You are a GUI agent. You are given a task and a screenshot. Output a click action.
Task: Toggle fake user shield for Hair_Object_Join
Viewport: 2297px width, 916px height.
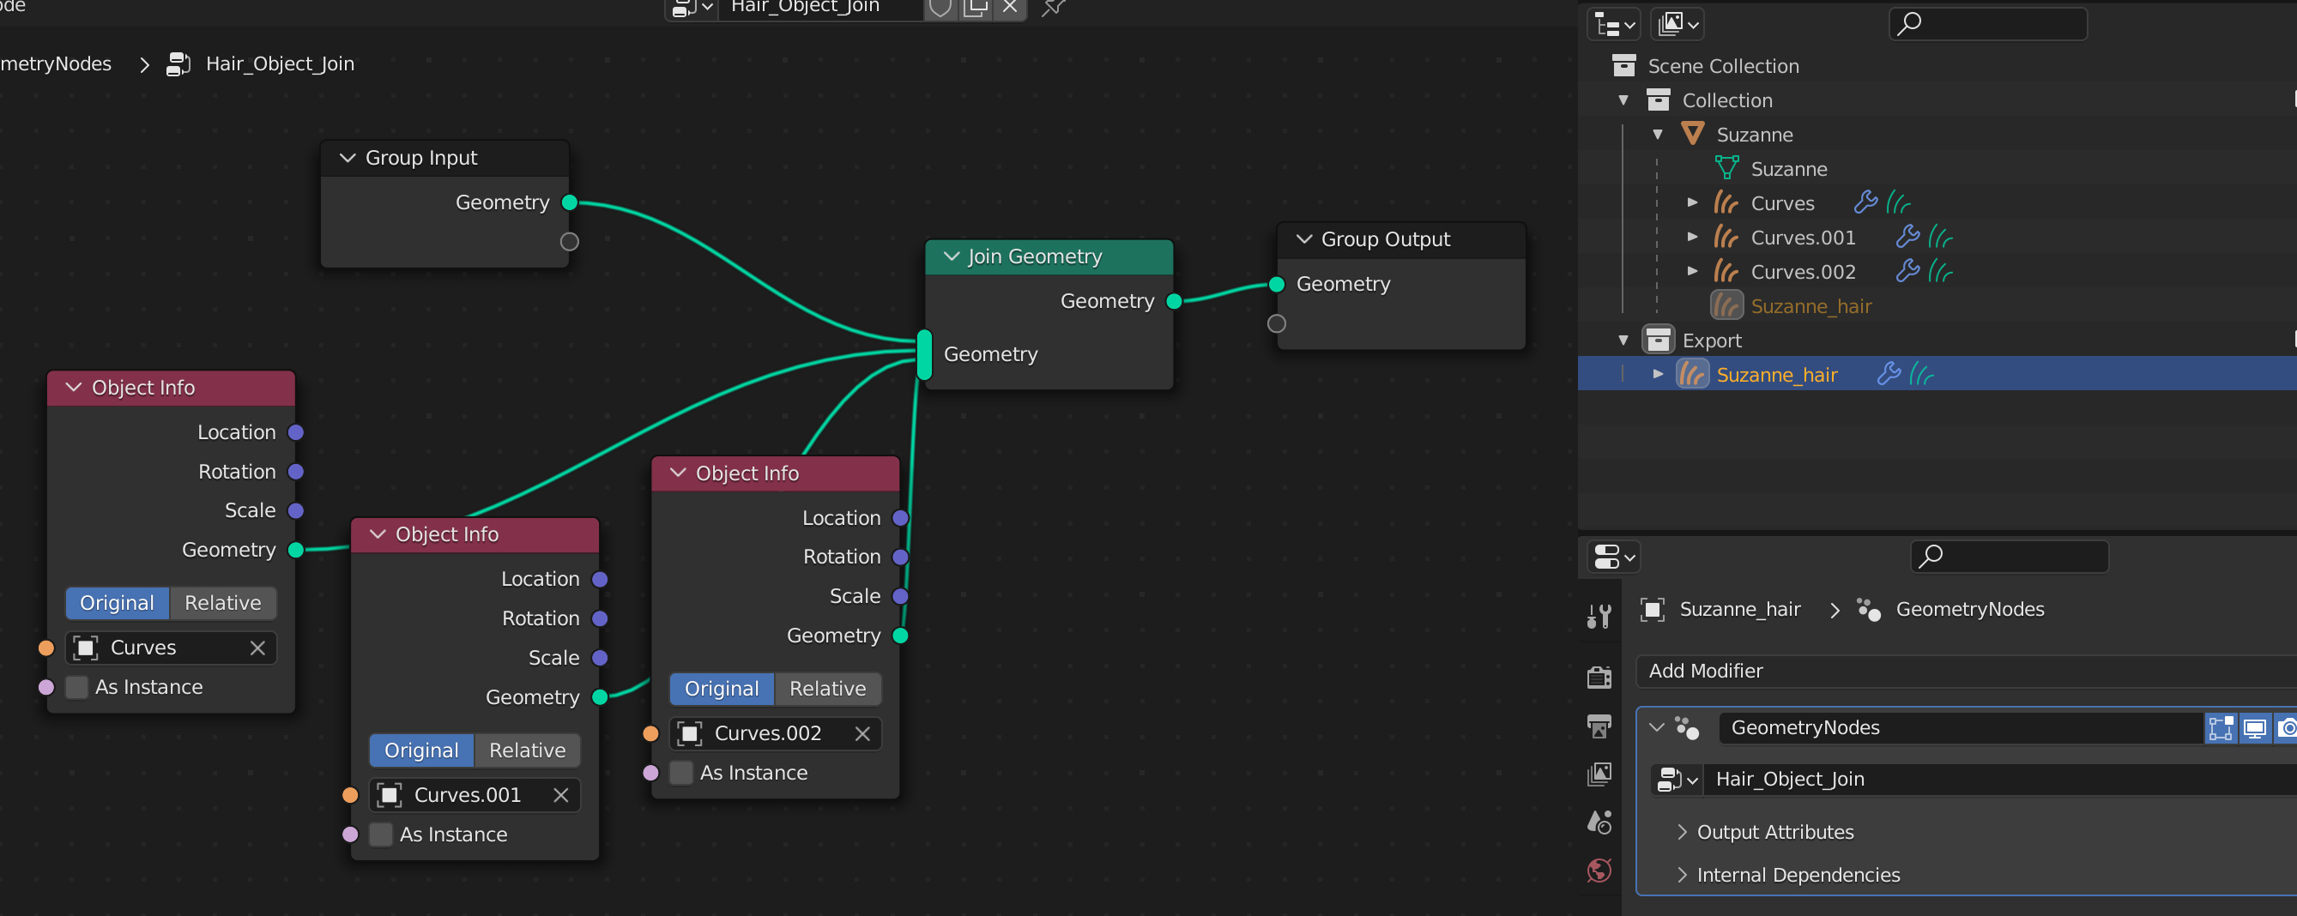(x=940, y=8)
